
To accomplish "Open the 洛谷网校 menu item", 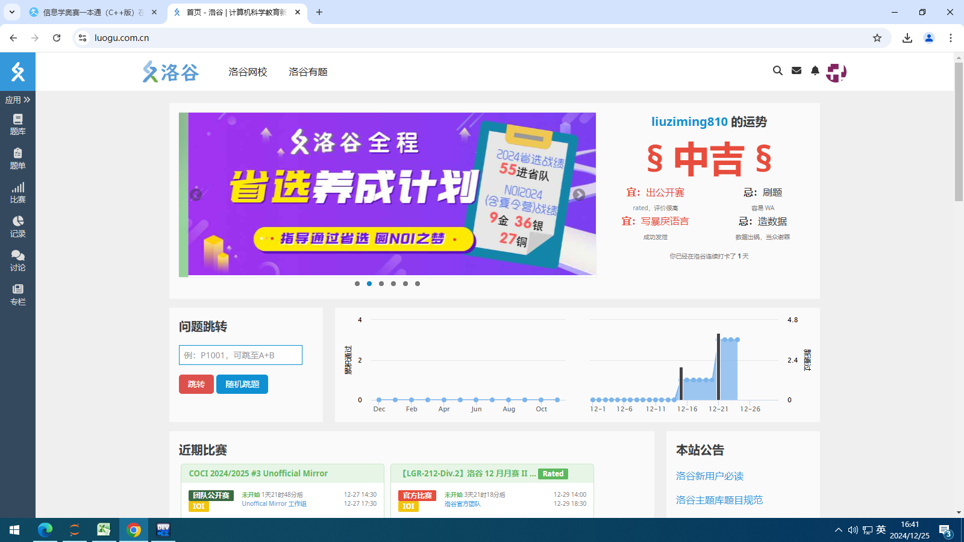I will (x=248, y=72).
